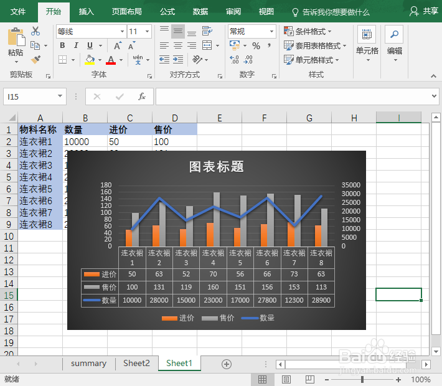Image resolution: width=442 pixels, height=386 pixels.
Task: Click the fill color bucket icon
Action: click(90, 60)
